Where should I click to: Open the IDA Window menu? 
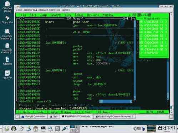point(108,15)
